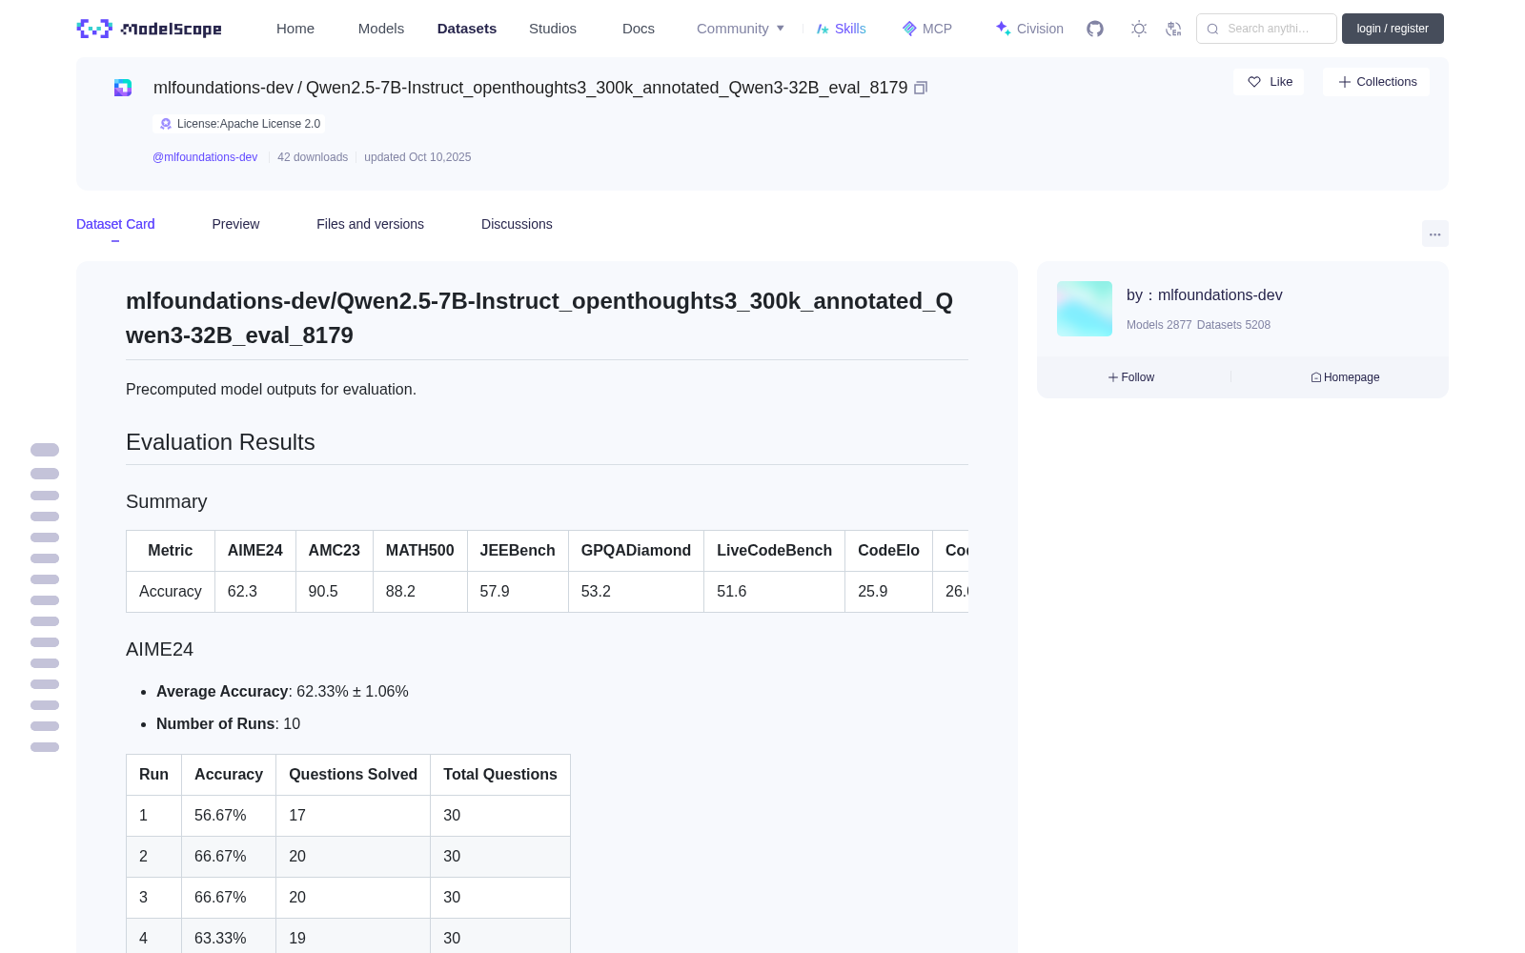Click the 88.2 accuracy cell
The width and height of the screenshot is (1525, 953).
tap(420, 592)
